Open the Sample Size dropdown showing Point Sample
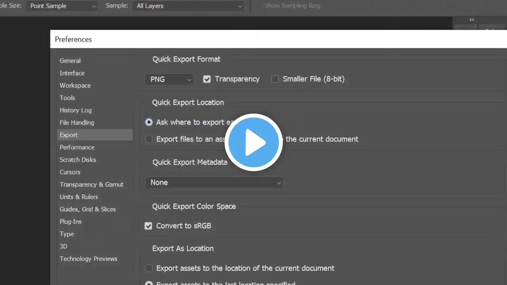The height and width of the screenshot is (285, 507). point(63,6)
